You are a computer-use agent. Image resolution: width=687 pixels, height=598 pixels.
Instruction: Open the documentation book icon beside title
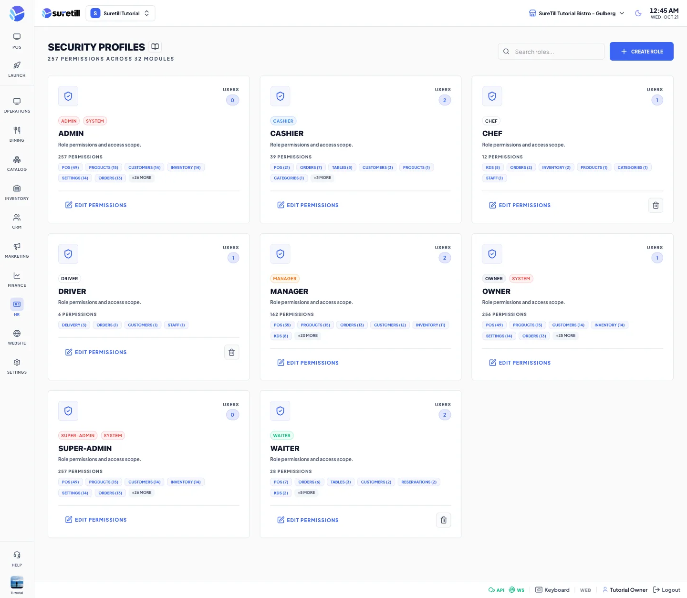click(155, 47)
